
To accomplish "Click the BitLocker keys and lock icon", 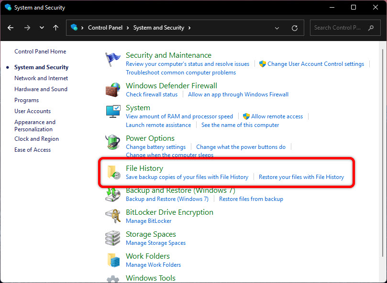I will [x=113, y=216].
